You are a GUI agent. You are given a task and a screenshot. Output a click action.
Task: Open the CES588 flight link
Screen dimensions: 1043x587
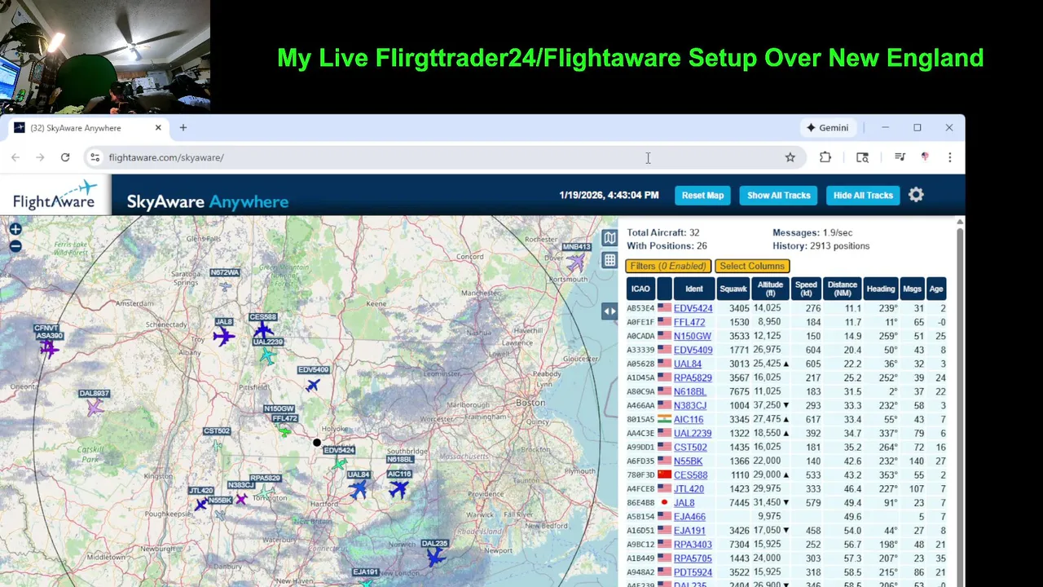click(690, 474)
